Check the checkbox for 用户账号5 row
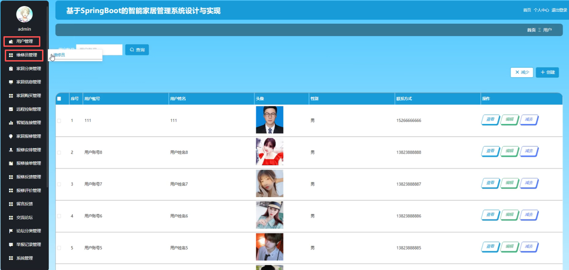This screenshot has height=270, width=569. pos(59,248)
